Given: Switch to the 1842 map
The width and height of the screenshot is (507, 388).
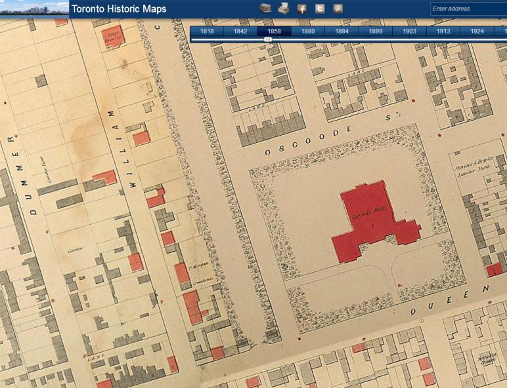Looking at the screenshot, I should (240, 31).
